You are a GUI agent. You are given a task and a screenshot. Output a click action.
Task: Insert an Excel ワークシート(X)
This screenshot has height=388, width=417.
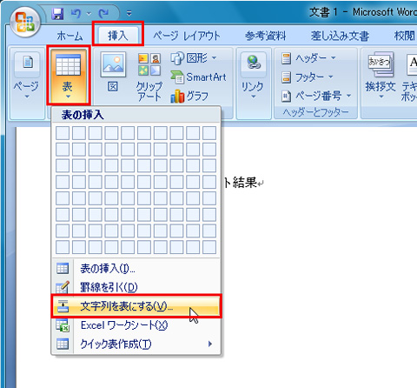click(136, 325)
